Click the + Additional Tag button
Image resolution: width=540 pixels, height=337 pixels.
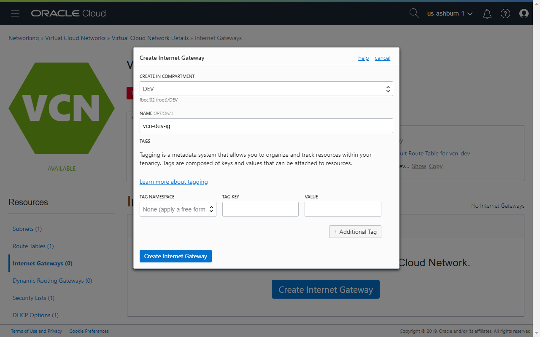[x=355, y=231]
